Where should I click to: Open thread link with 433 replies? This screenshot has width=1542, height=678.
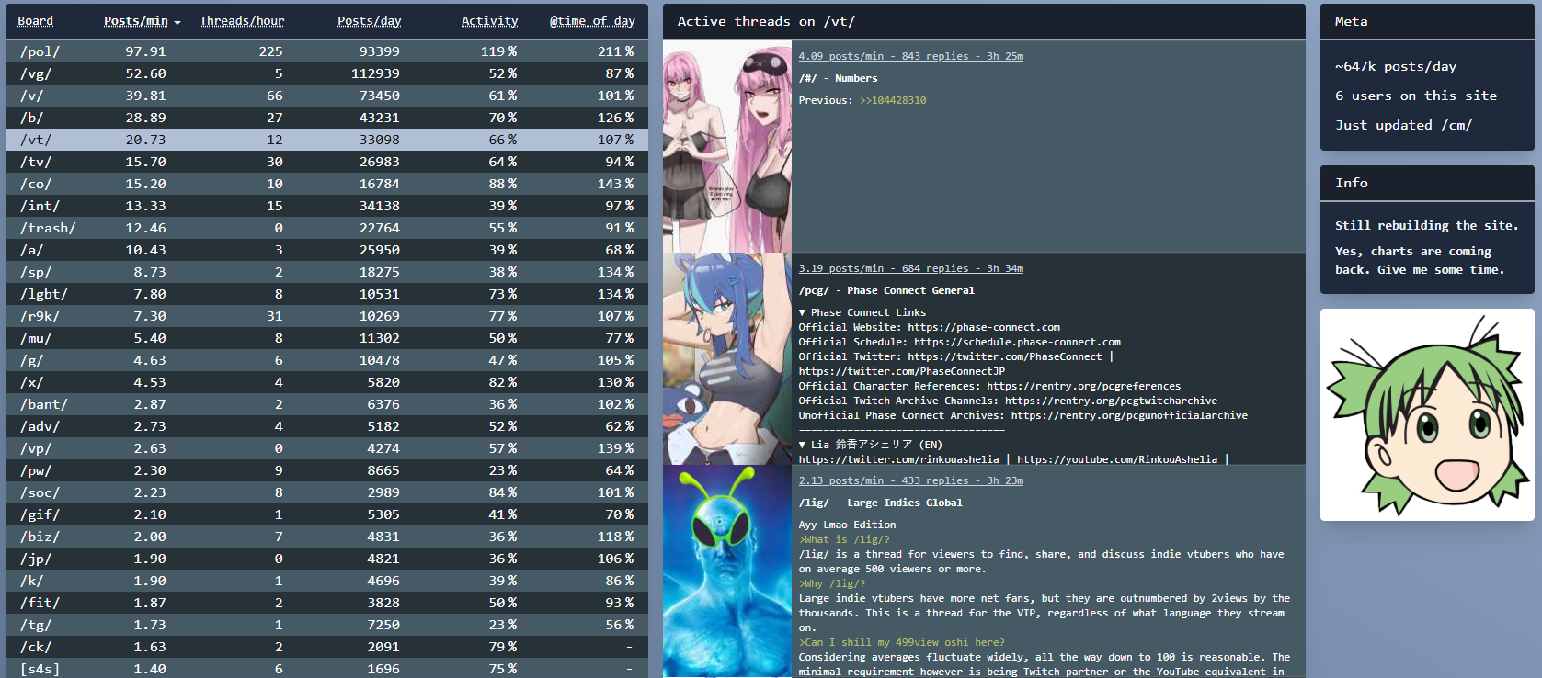(x=910, y=480)
